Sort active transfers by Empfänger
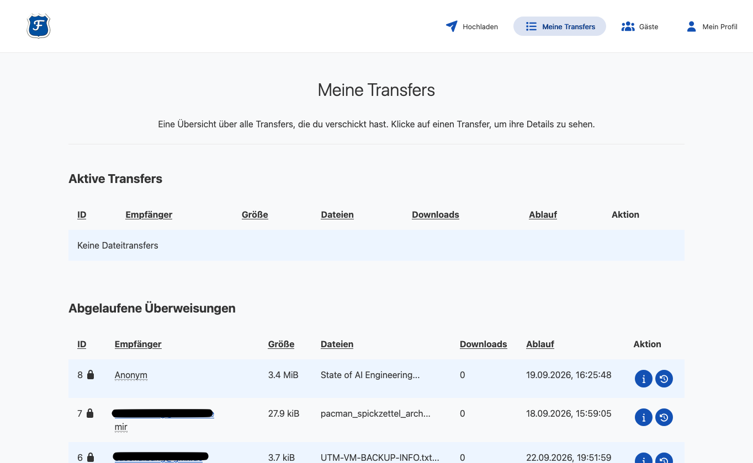The width and height of the screenshot is (753, 463). pyautogui.click(x=149, y=214)
